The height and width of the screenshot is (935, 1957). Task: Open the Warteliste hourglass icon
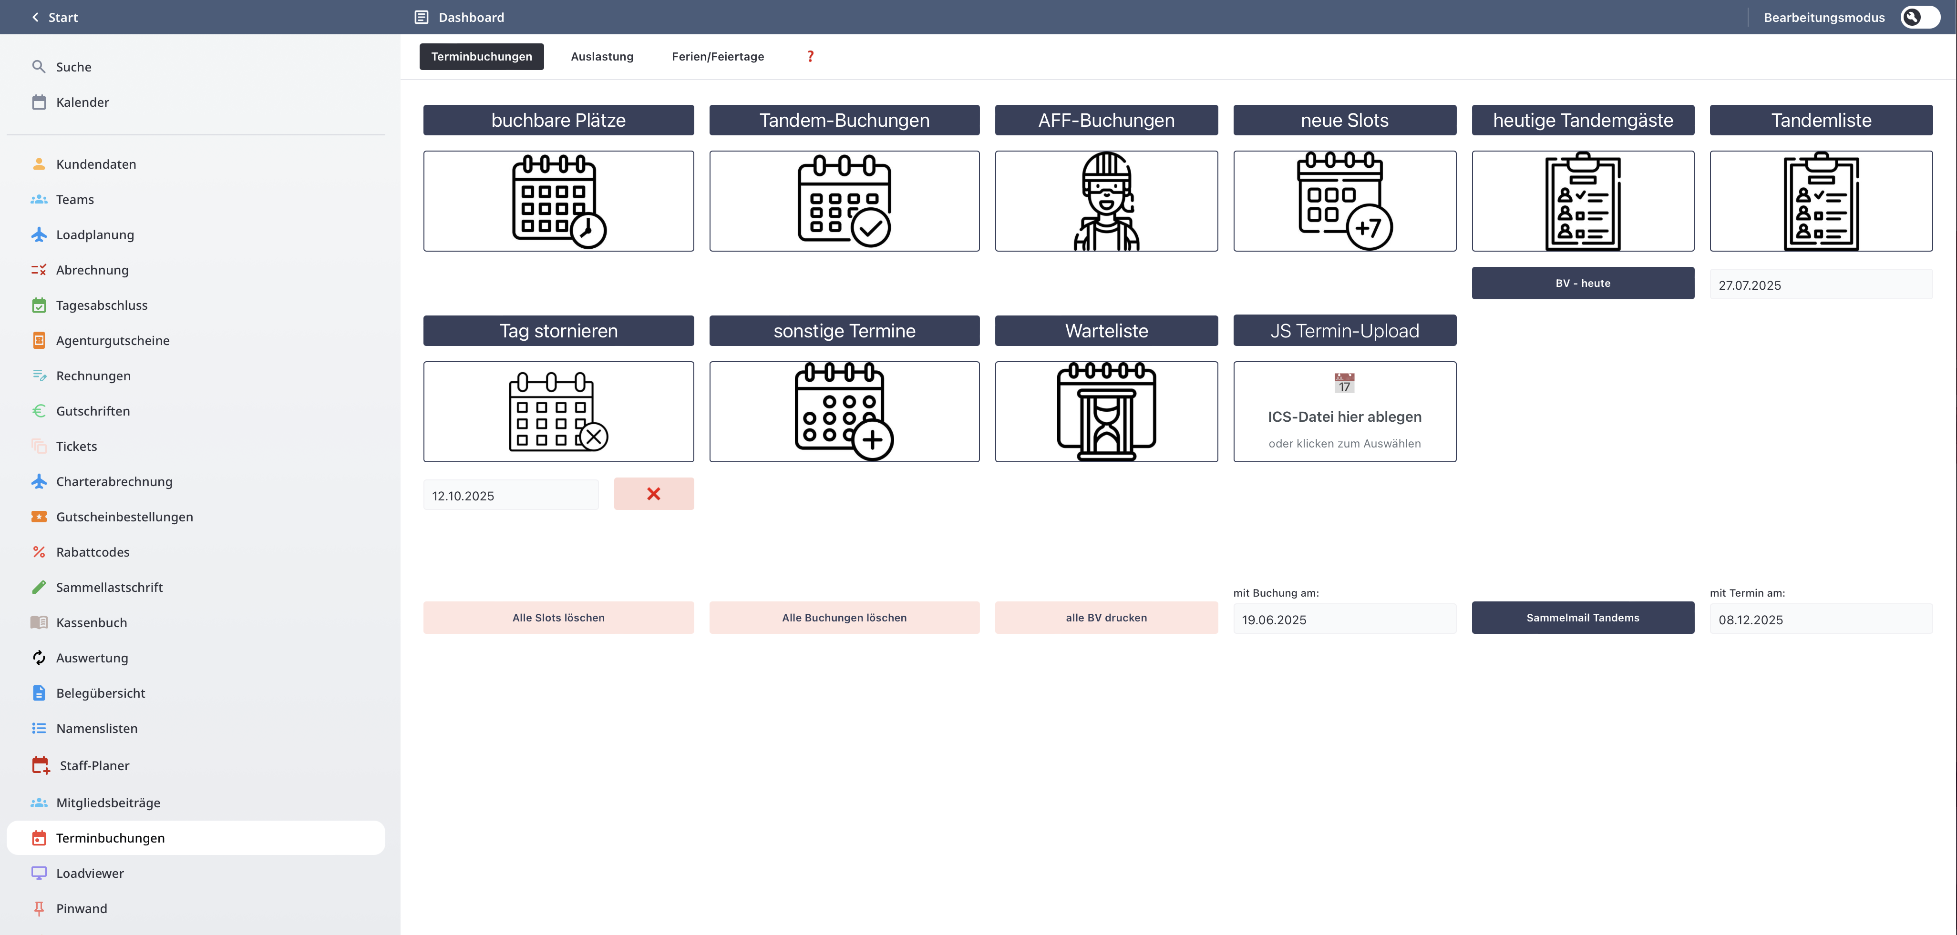(1106, 411)
